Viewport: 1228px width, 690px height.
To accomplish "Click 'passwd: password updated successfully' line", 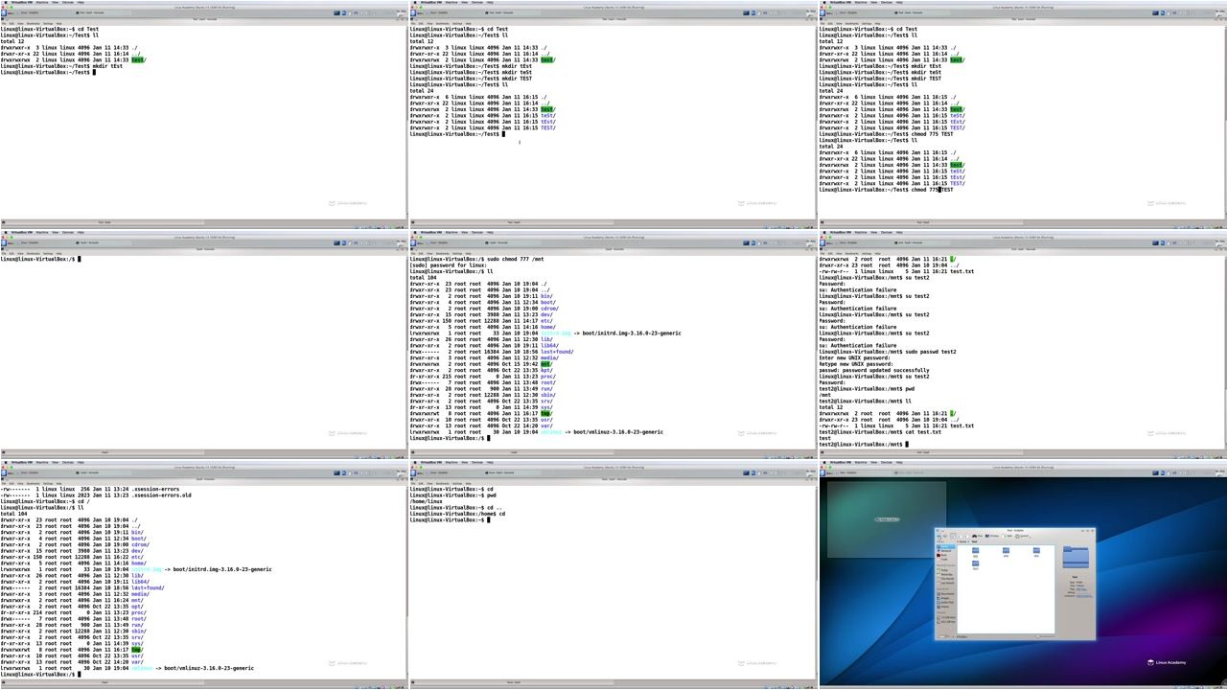I will [874, 370].
